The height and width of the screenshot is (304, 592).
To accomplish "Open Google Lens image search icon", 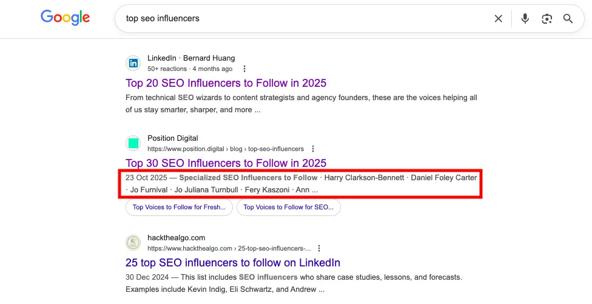I will click(x=547, y=18).
